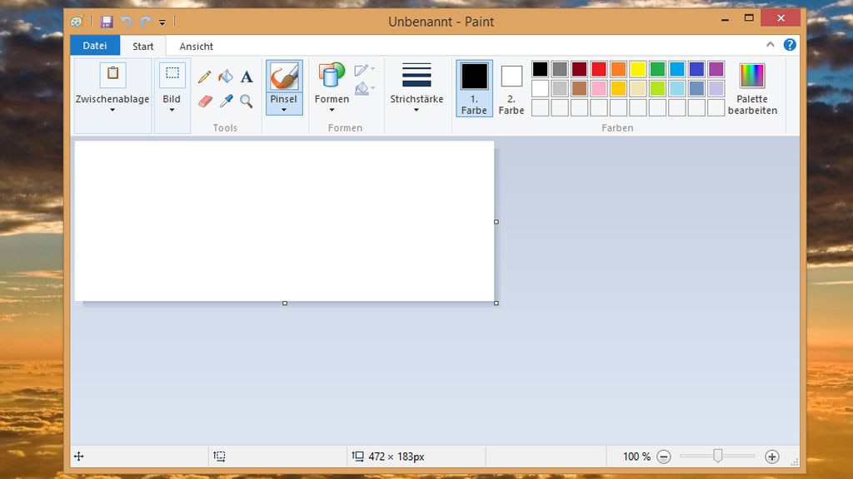This screenshot has height=479, width=853.
Task: Switch to the Ansicht tab
Action: 195,46
